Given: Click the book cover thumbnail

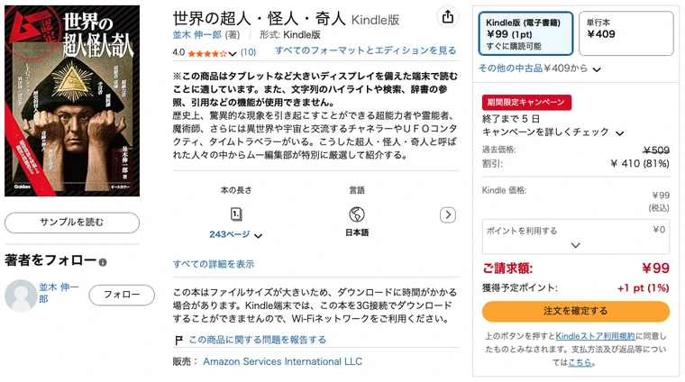Looking at the screenshot, I should pyautogui.click(x=72, y=101).
